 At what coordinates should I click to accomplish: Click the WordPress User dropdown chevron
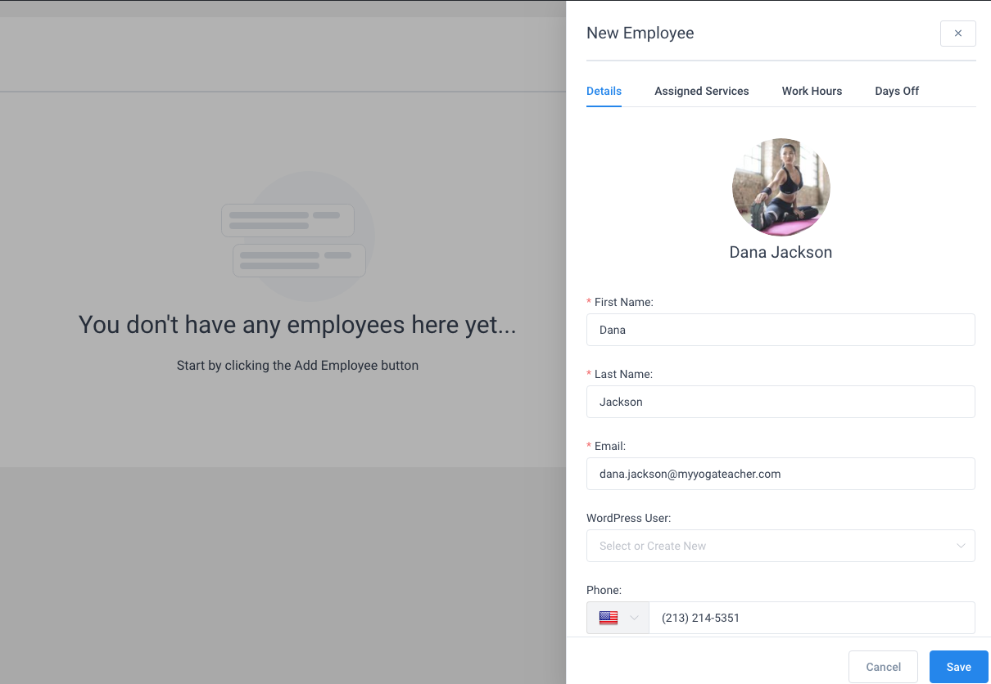click(962, 546)
